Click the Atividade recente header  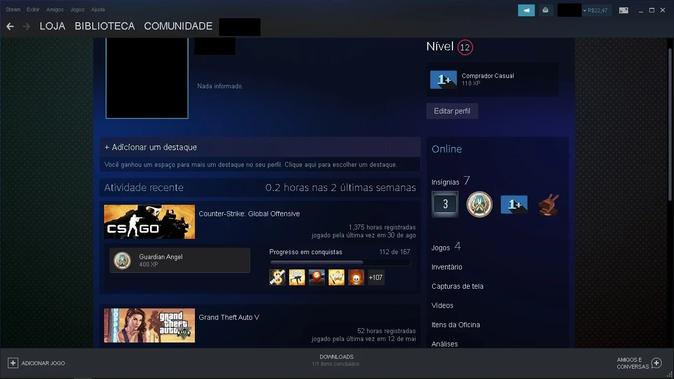point(144,188)
